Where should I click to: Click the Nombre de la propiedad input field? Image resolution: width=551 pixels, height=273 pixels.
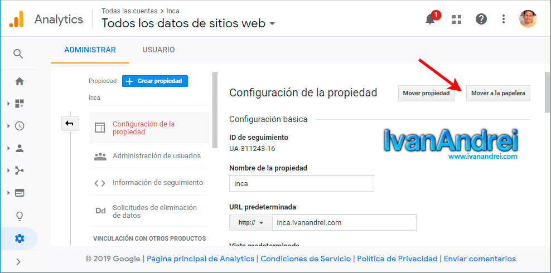click(x=302, y=183)
